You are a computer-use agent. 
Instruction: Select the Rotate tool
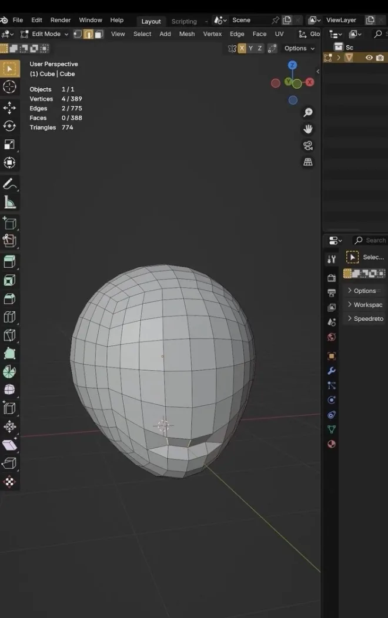coord(9,126)
